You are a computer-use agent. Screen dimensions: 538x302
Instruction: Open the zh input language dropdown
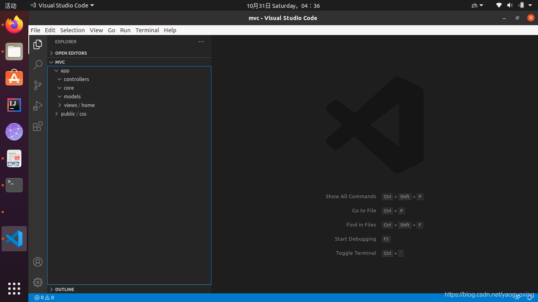[x=477, y=6]
